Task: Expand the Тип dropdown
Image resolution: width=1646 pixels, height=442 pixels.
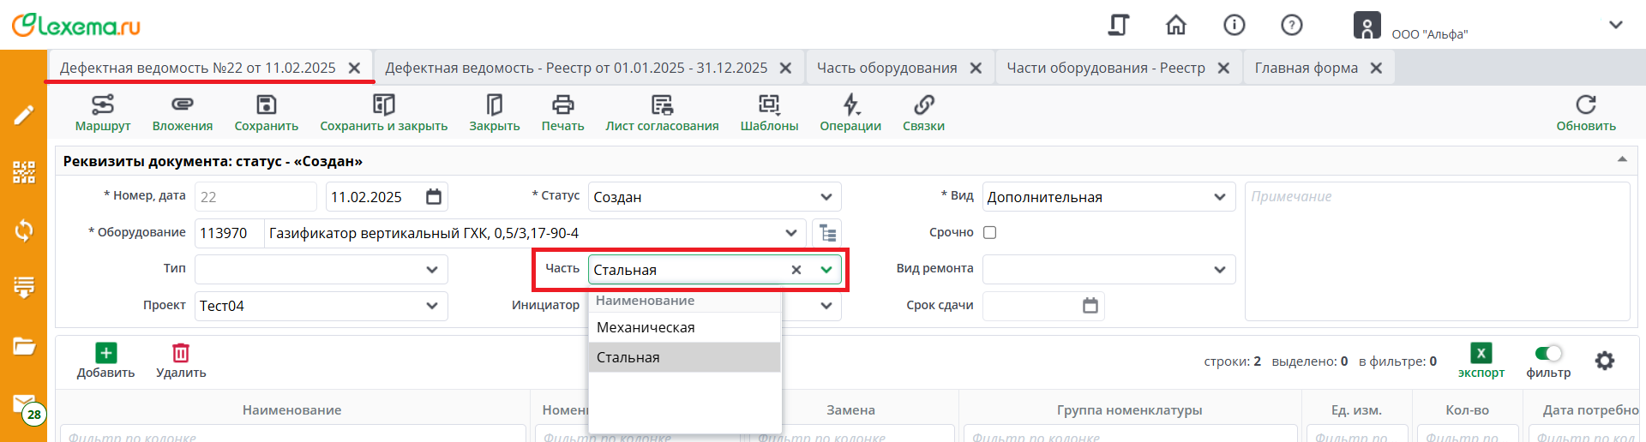Action: click(432, 270)
